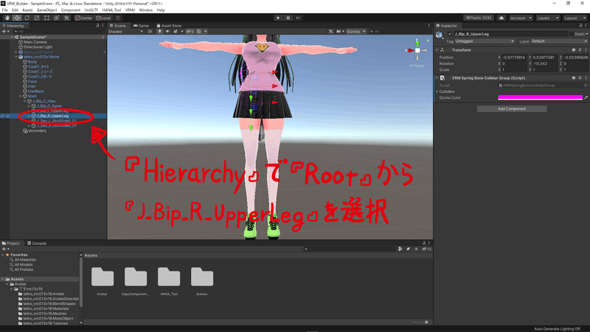Image resolution: width=590 pixels, height=332 pixels.
Task: Open the cloud services icon
Action: [x=502, y=18]
